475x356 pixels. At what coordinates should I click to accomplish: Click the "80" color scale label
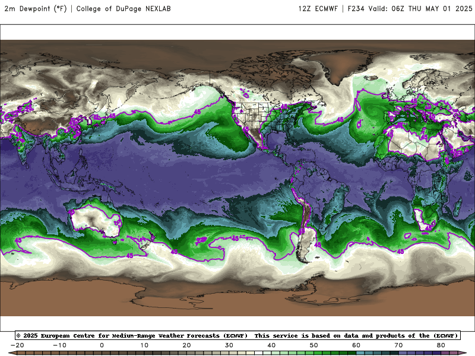(x=441, y=345)
